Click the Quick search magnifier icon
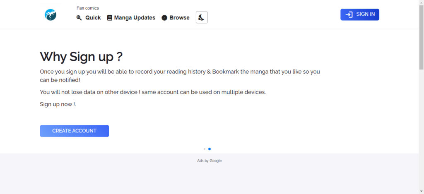 point(79,18)
